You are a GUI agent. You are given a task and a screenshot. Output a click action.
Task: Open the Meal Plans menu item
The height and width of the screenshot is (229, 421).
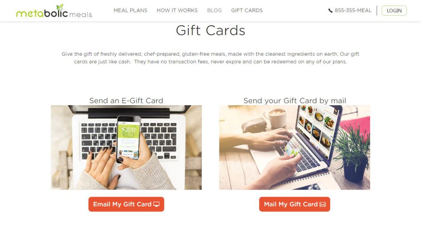point(130,10)
